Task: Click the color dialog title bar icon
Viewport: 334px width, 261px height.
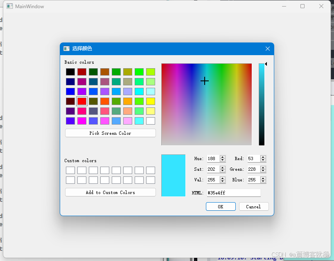Action: (x=66, y=49)
